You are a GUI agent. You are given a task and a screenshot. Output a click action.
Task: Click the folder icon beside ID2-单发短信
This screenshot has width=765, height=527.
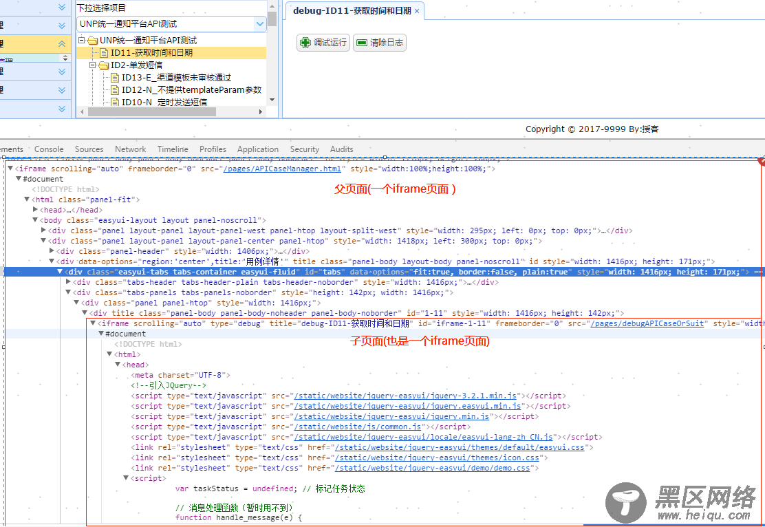(103, 65)
